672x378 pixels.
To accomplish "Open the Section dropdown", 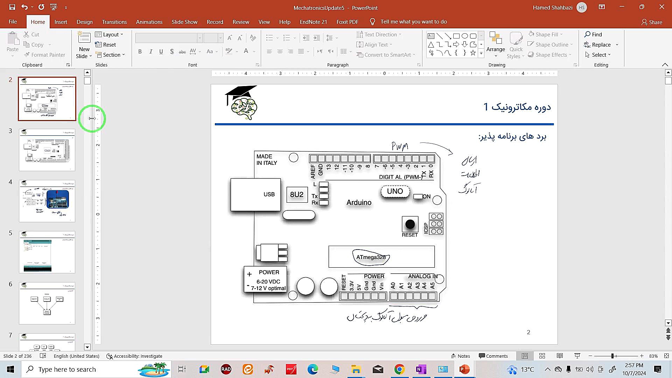I will click(110, 55).
